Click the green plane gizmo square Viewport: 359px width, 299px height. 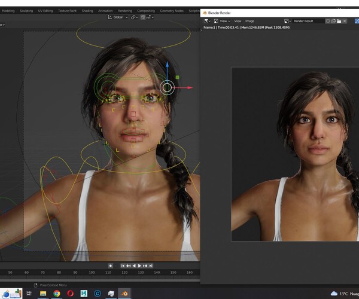[177, 78]
